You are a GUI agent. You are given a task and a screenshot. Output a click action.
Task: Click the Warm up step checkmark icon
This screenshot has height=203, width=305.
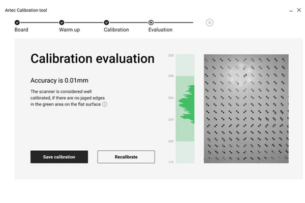tap(62, 22)
